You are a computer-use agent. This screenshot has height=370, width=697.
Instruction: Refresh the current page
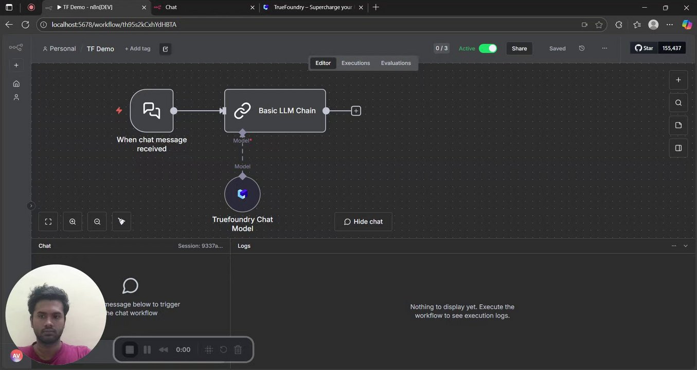click(25, 25)
